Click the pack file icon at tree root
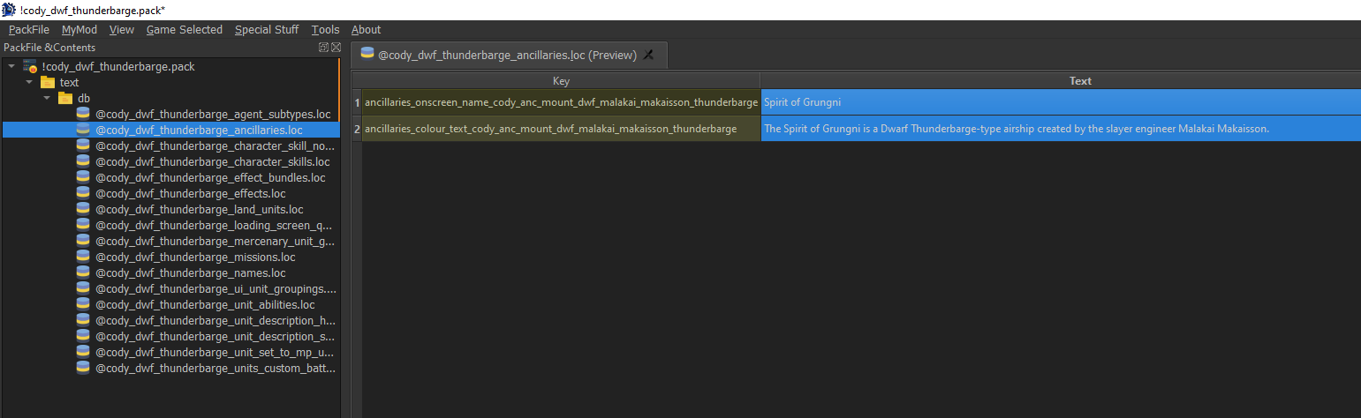Screen dimensions: 1361x418 [30, 66]
